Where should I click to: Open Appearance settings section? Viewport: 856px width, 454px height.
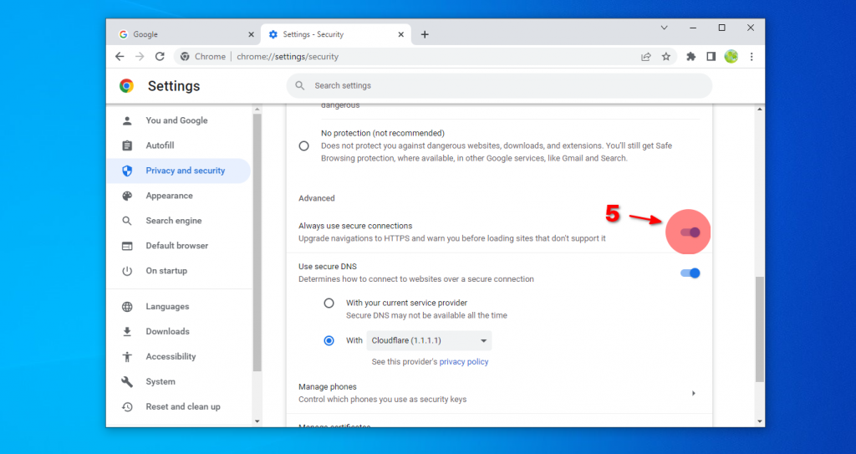point(179,196)
